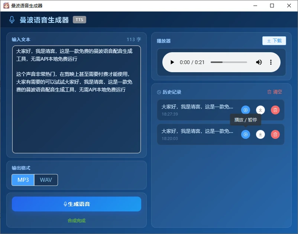Play the 18:20:03 history entry
The height and width of the screenshot is (234, 298).
pos(246,134)
